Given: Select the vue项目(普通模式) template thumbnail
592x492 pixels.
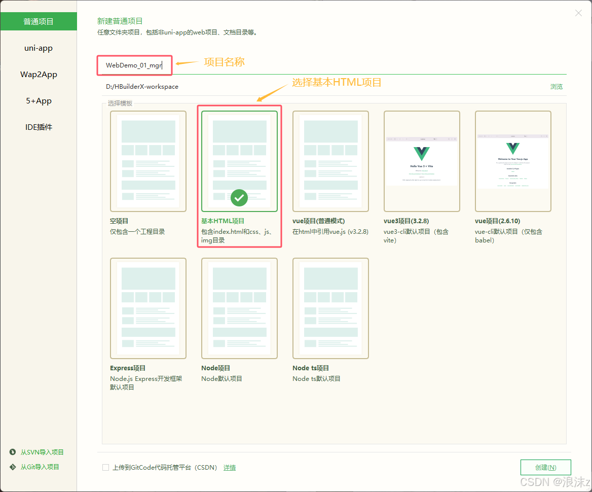Looking at the screenshot, I should click(331, 161).
